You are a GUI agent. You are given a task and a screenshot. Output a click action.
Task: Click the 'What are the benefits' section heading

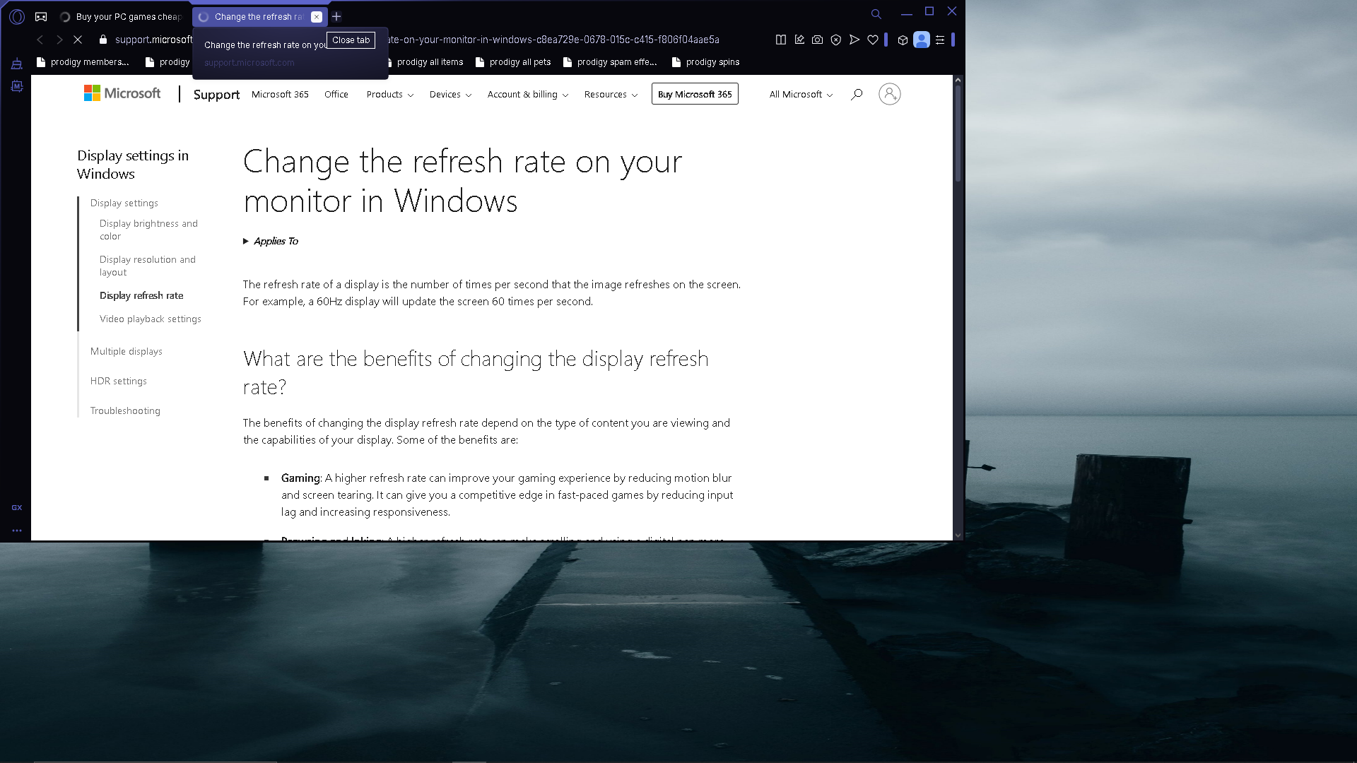476,372
